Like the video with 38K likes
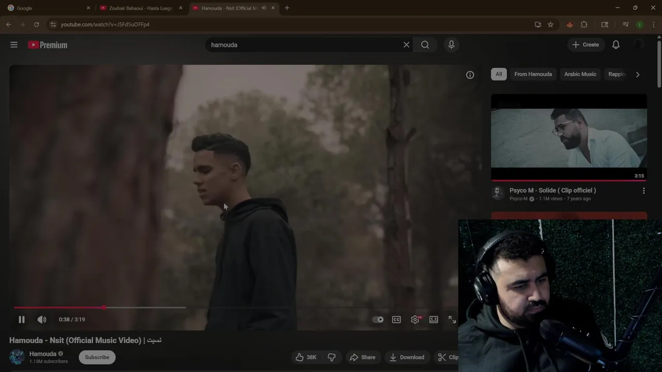Screen dimensions: 662x372 pyautogui.click(x=306, y=357)
